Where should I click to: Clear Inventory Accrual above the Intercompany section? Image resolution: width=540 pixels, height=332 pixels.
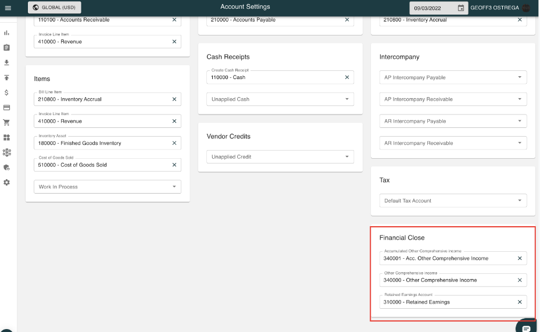(x=520, y=20)
